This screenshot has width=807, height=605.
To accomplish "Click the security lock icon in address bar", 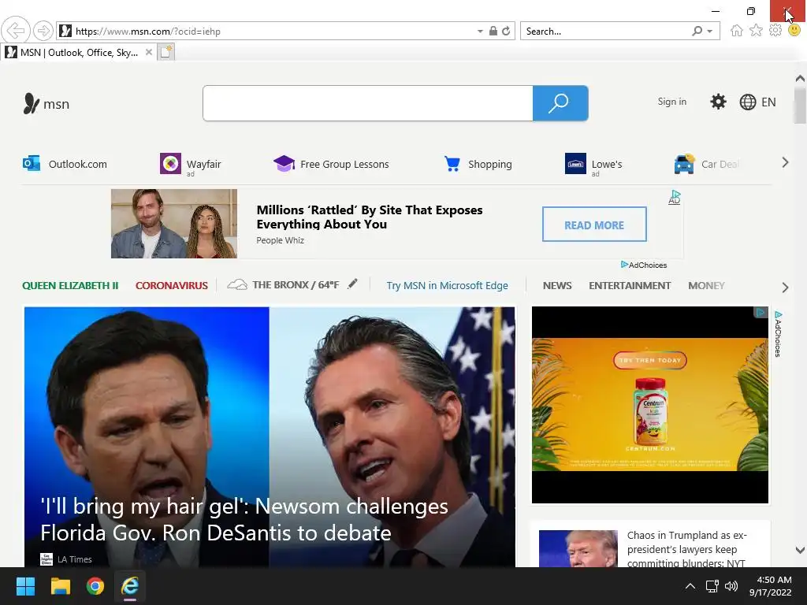I will pos(493,31).
